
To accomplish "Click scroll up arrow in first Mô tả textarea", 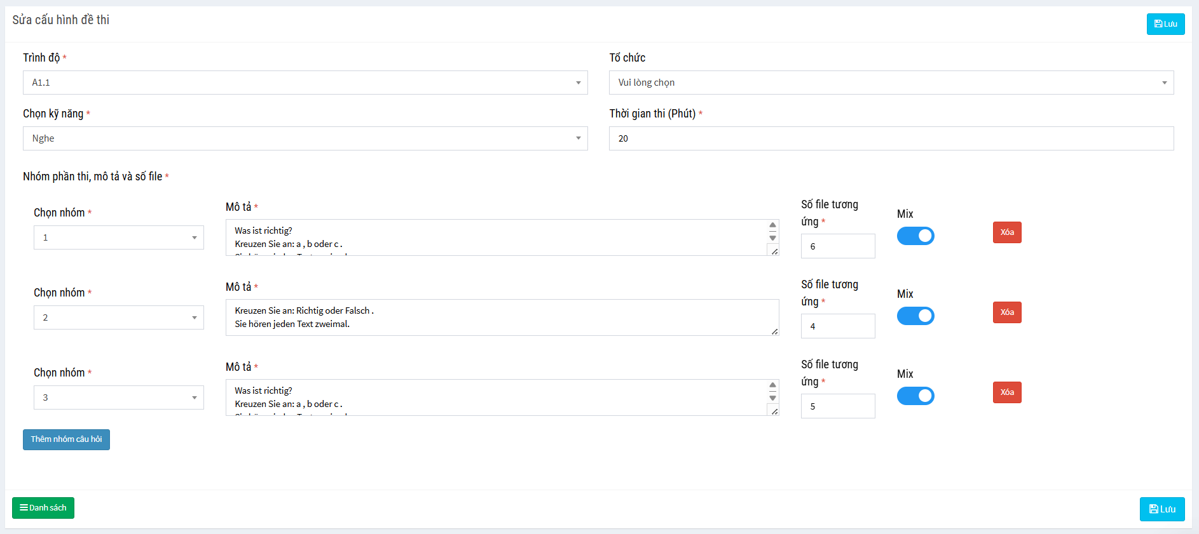I will [772, 225].
